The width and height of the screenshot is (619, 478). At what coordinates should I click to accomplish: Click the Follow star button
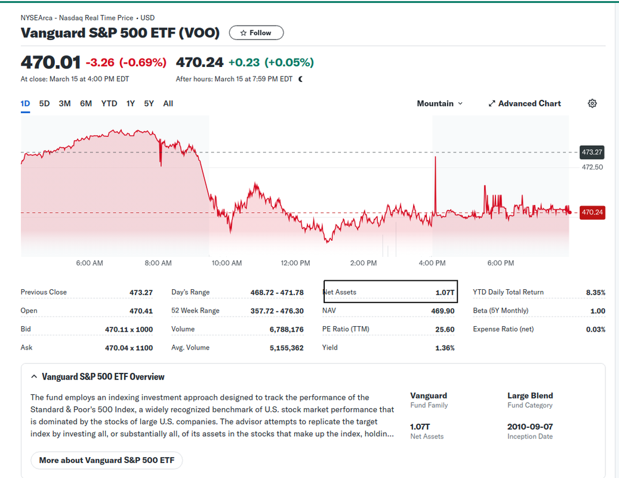pos(256,33)
